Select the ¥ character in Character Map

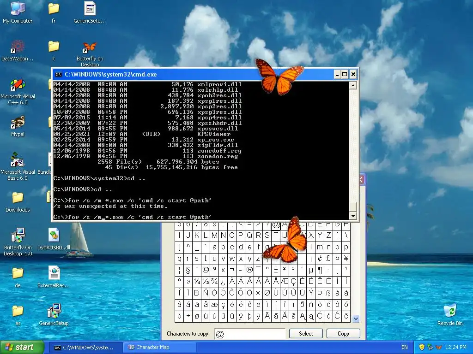[x=346, y=258]
